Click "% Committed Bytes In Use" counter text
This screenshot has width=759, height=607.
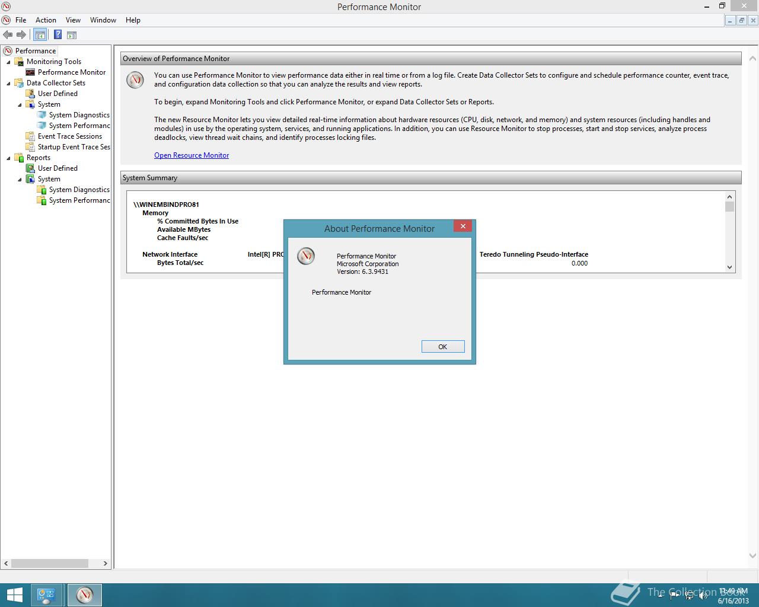pos(197,221)
